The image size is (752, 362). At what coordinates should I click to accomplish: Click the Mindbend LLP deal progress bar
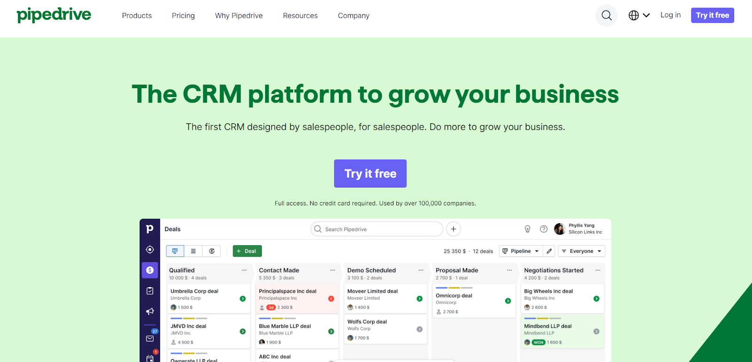542,318
